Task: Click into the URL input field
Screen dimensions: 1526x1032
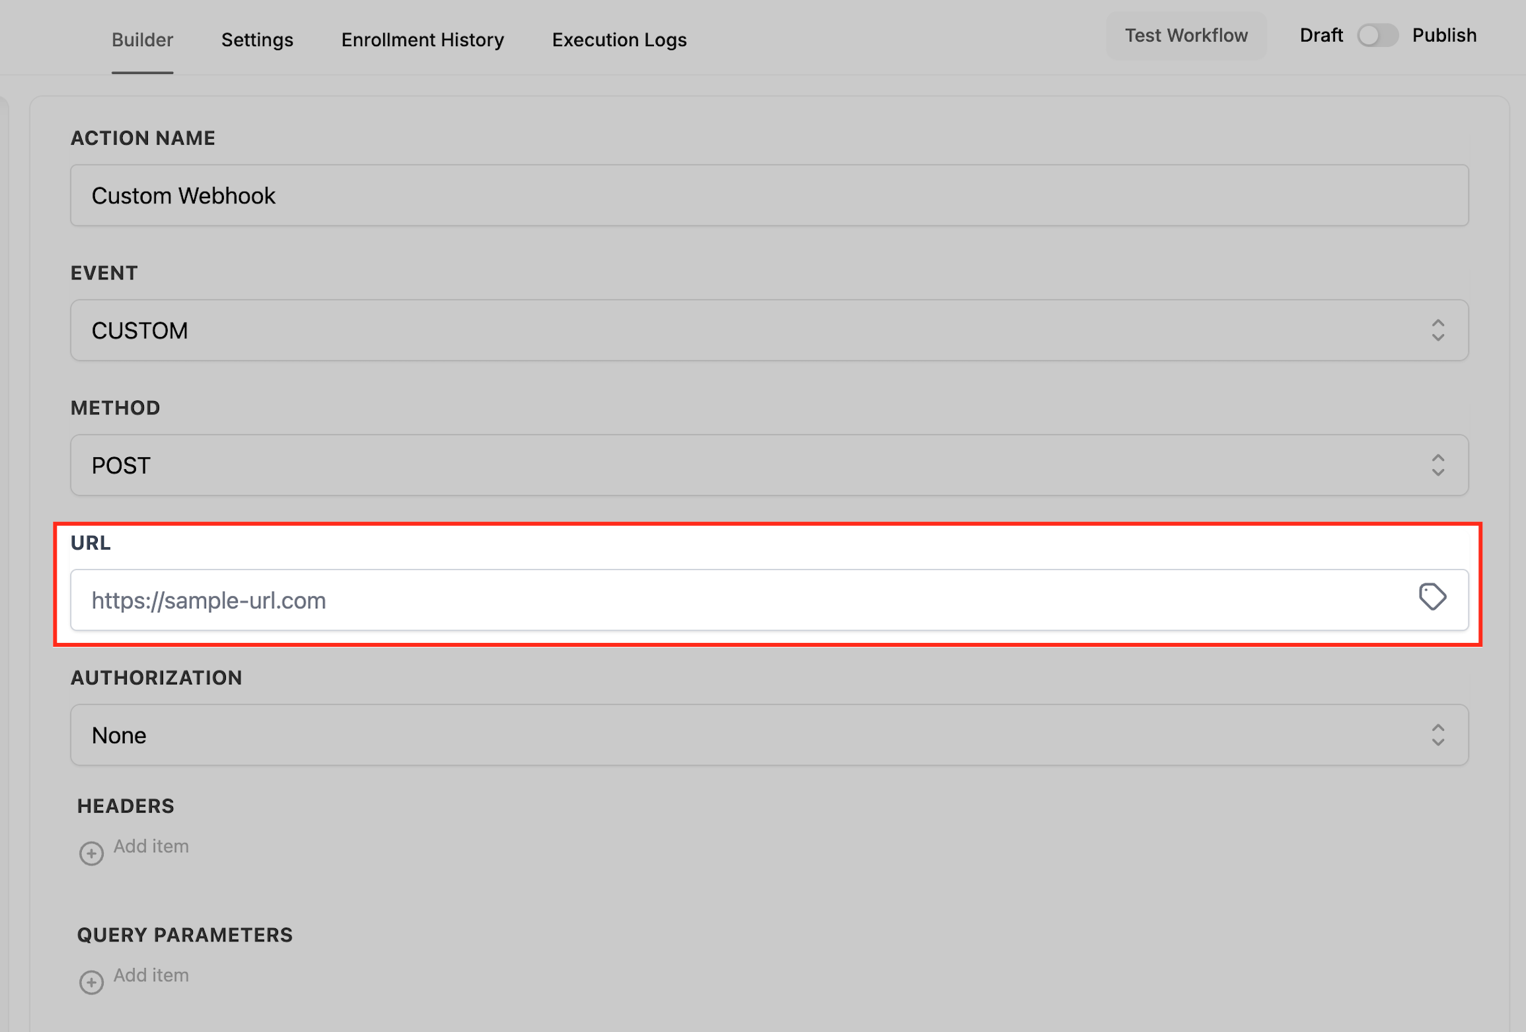Action: click(727, 600)
